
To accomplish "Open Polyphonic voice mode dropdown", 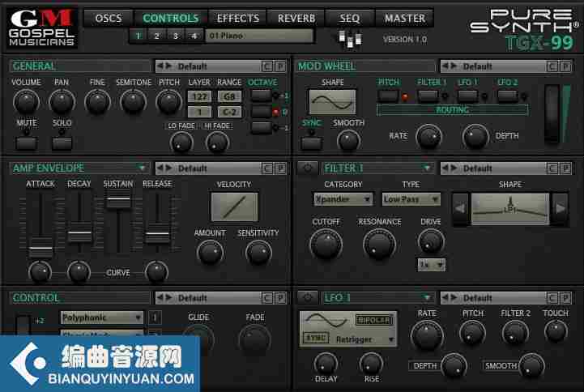I will [102, 317].
